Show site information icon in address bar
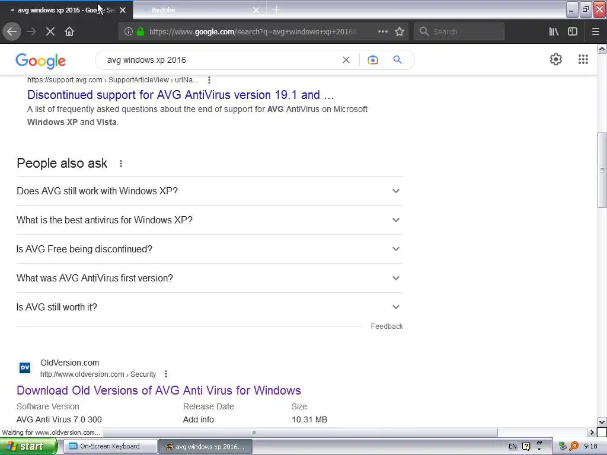607x455 pixels. [128, 31]
